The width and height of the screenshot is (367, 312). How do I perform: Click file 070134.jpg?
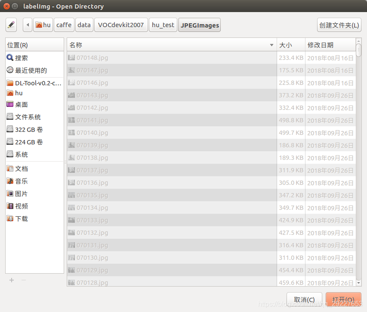pyautogui.click(x=172, y=208)
